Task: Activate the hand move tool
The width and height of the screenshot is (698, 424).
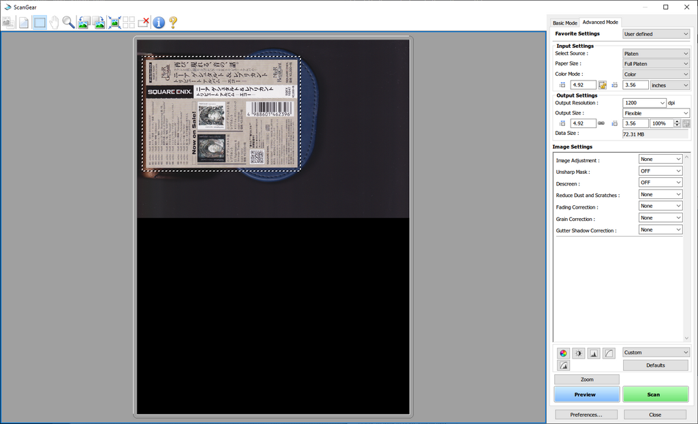Action: click(x=54, y=22)
